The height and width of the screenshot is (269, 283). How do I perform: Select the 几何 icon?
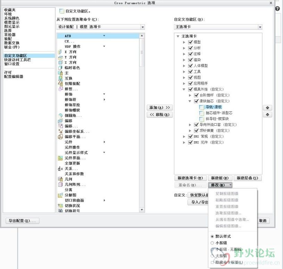click(x=60, y=179)
